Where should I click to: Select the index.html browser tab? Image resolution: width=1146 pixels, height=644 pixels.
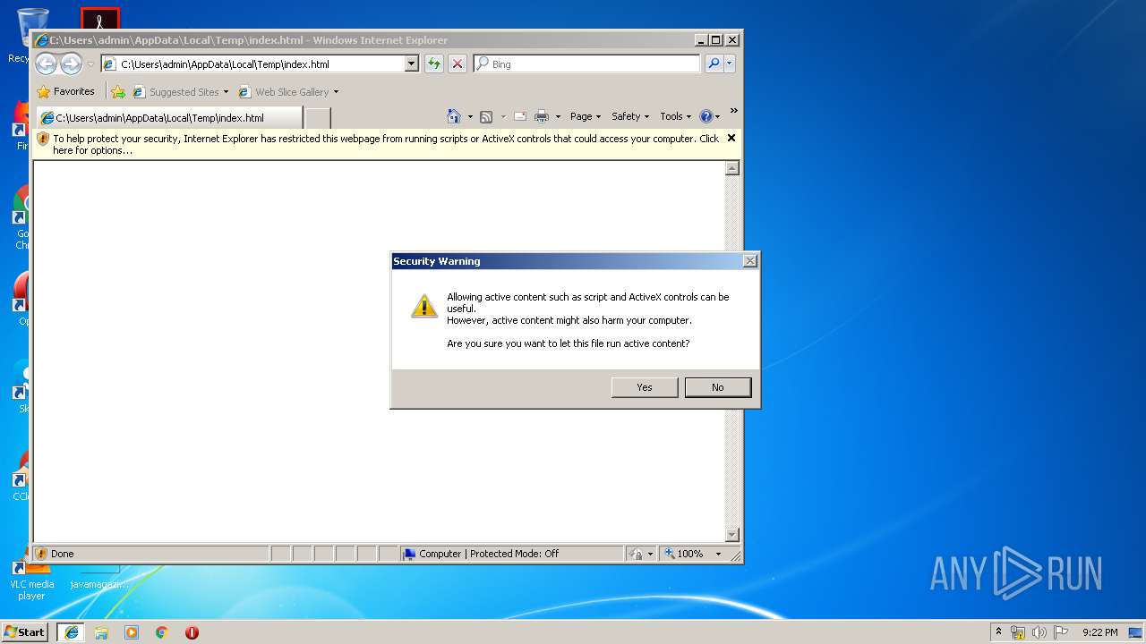(x=169, y=117)
